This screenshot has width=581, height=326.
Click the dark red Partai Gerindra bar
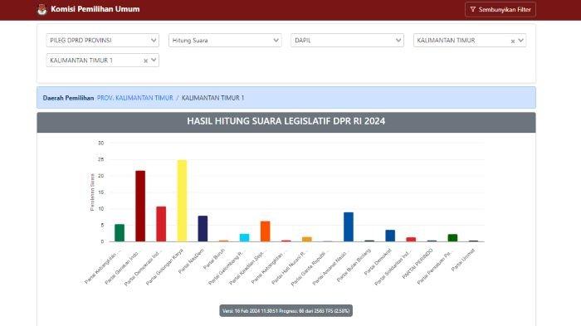140,206
